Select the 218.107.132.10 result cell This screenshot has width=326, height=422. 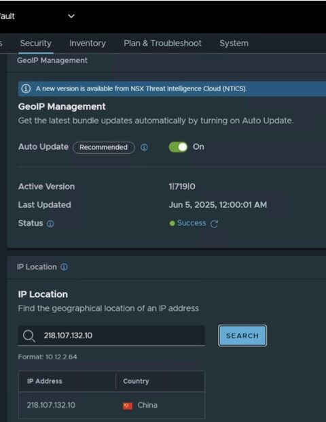pos(51,405)
